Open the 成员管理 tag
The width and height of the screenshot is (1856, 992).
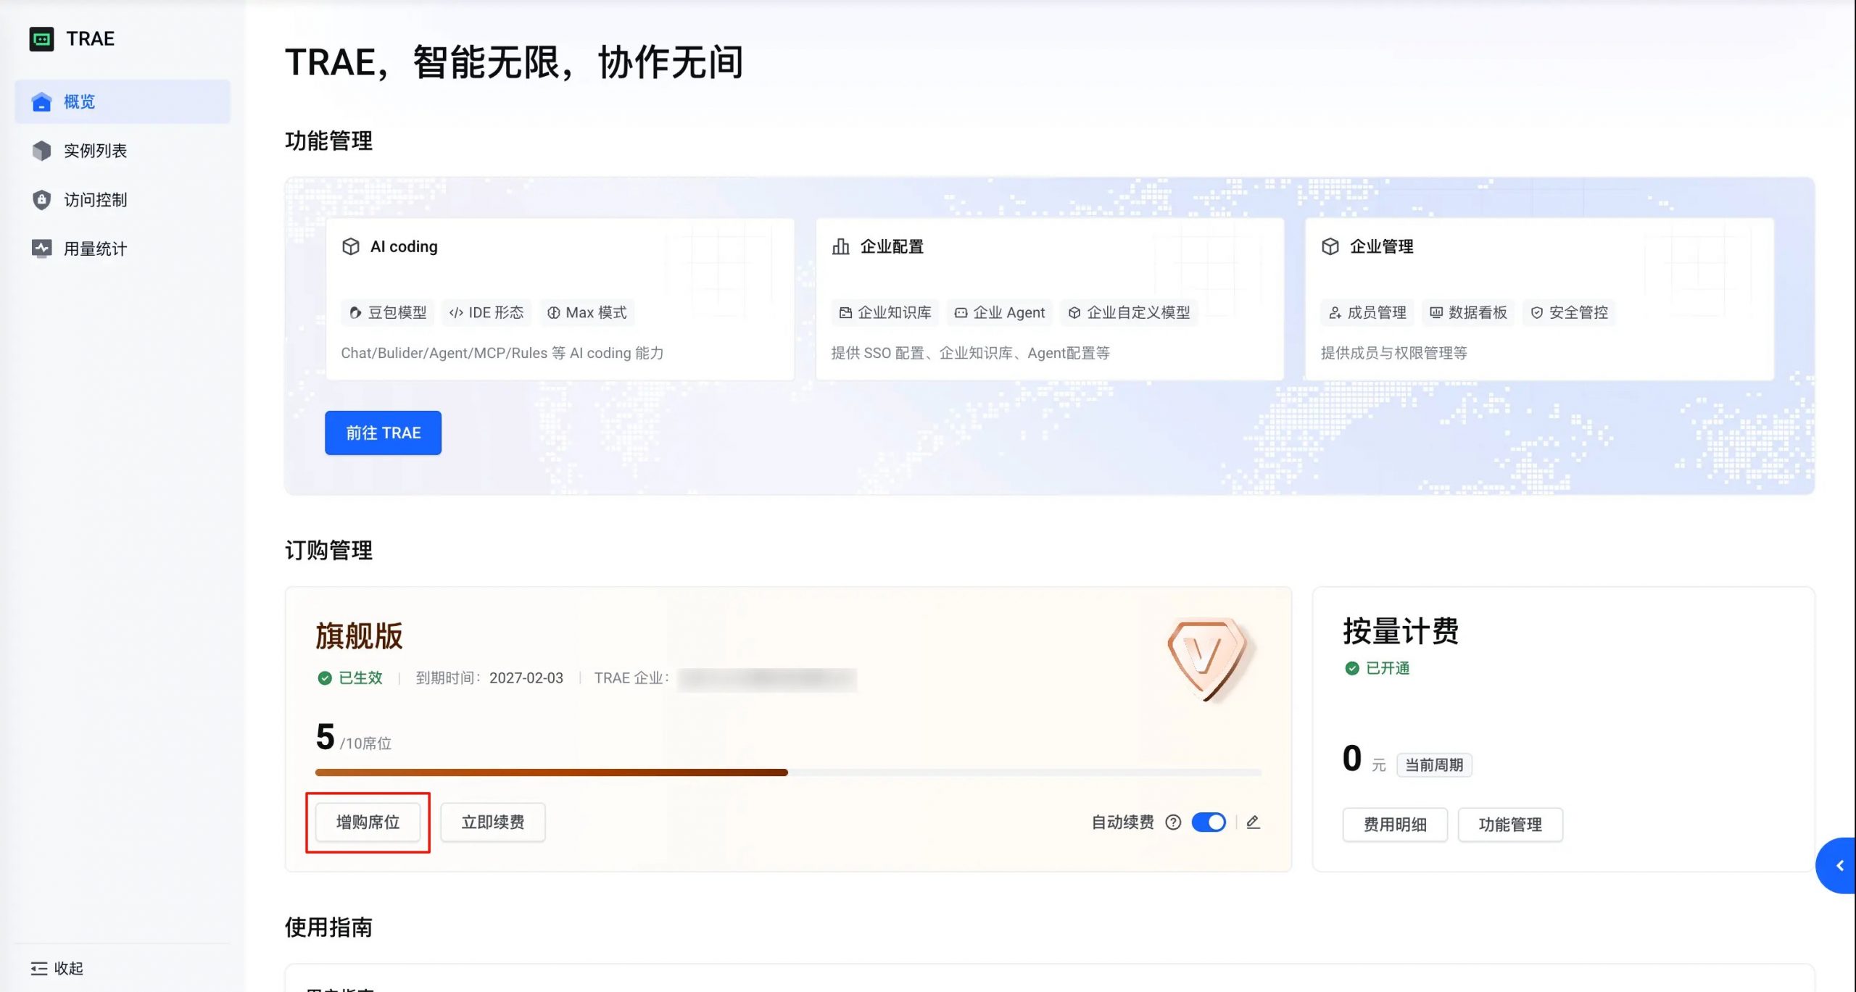point(1367,312)
